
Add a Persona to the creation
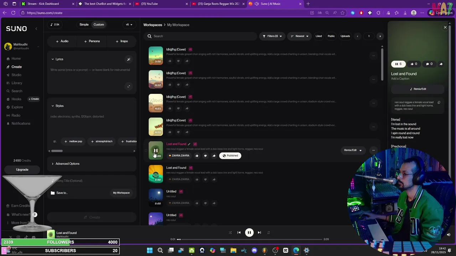(x=92, y=41)
